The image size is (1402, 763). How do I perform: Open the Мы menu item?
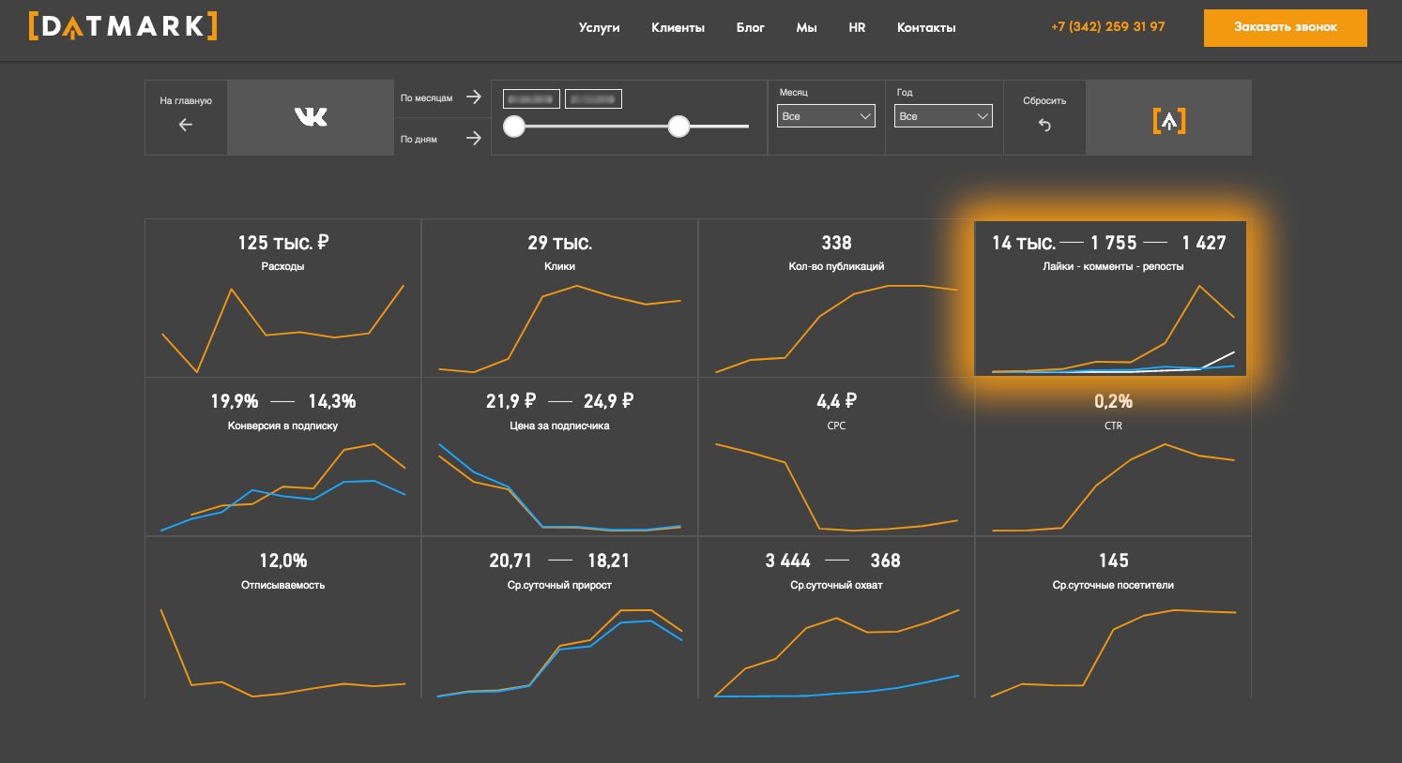click(806, 27)
